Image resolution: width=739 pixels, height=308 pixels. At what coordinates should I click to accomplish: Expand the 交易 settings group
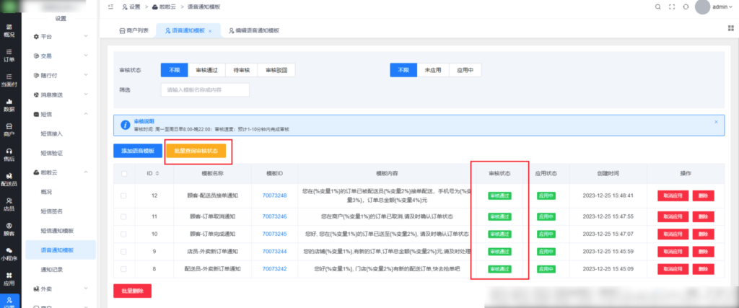pyautogui.click(x=61, y=56)
